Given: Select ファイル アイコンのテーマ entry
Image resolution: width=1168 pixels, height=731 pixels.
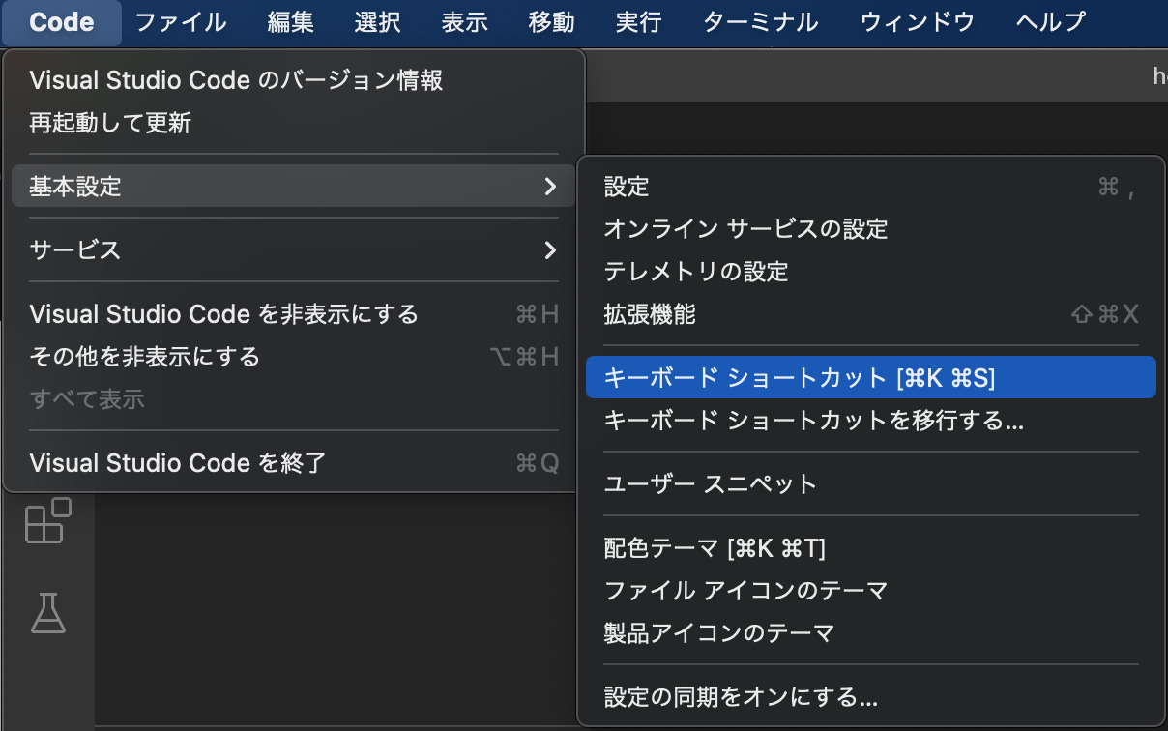Looking at the screenshot, I should pyautogui.click(x=745, y=590).
